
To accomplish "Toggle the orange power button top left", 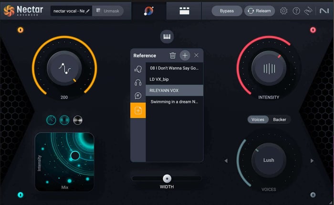I will tap(21, 30).
